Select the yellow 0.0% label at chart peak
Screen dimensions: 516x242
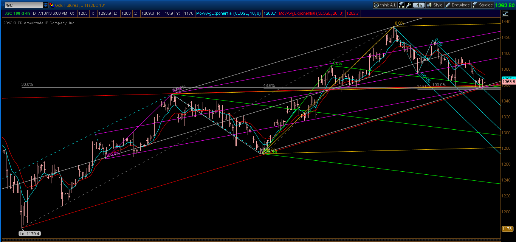point(399,23)
